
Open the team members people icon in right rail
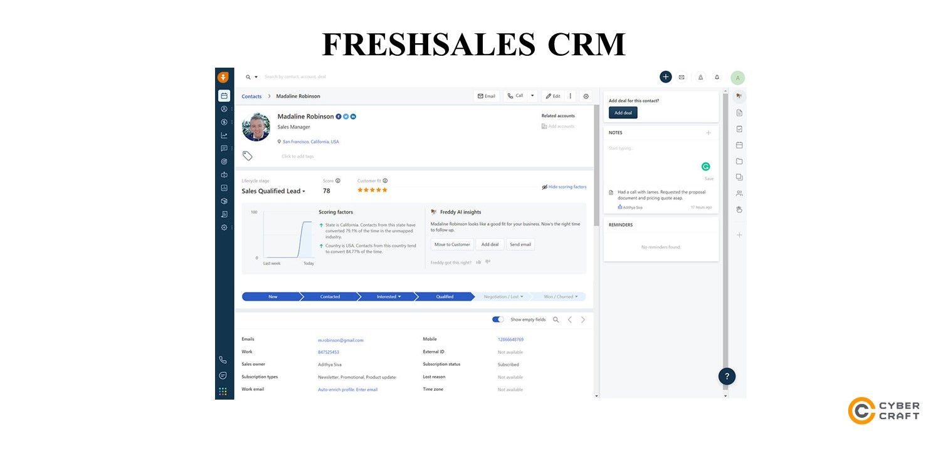click(739, 193)
